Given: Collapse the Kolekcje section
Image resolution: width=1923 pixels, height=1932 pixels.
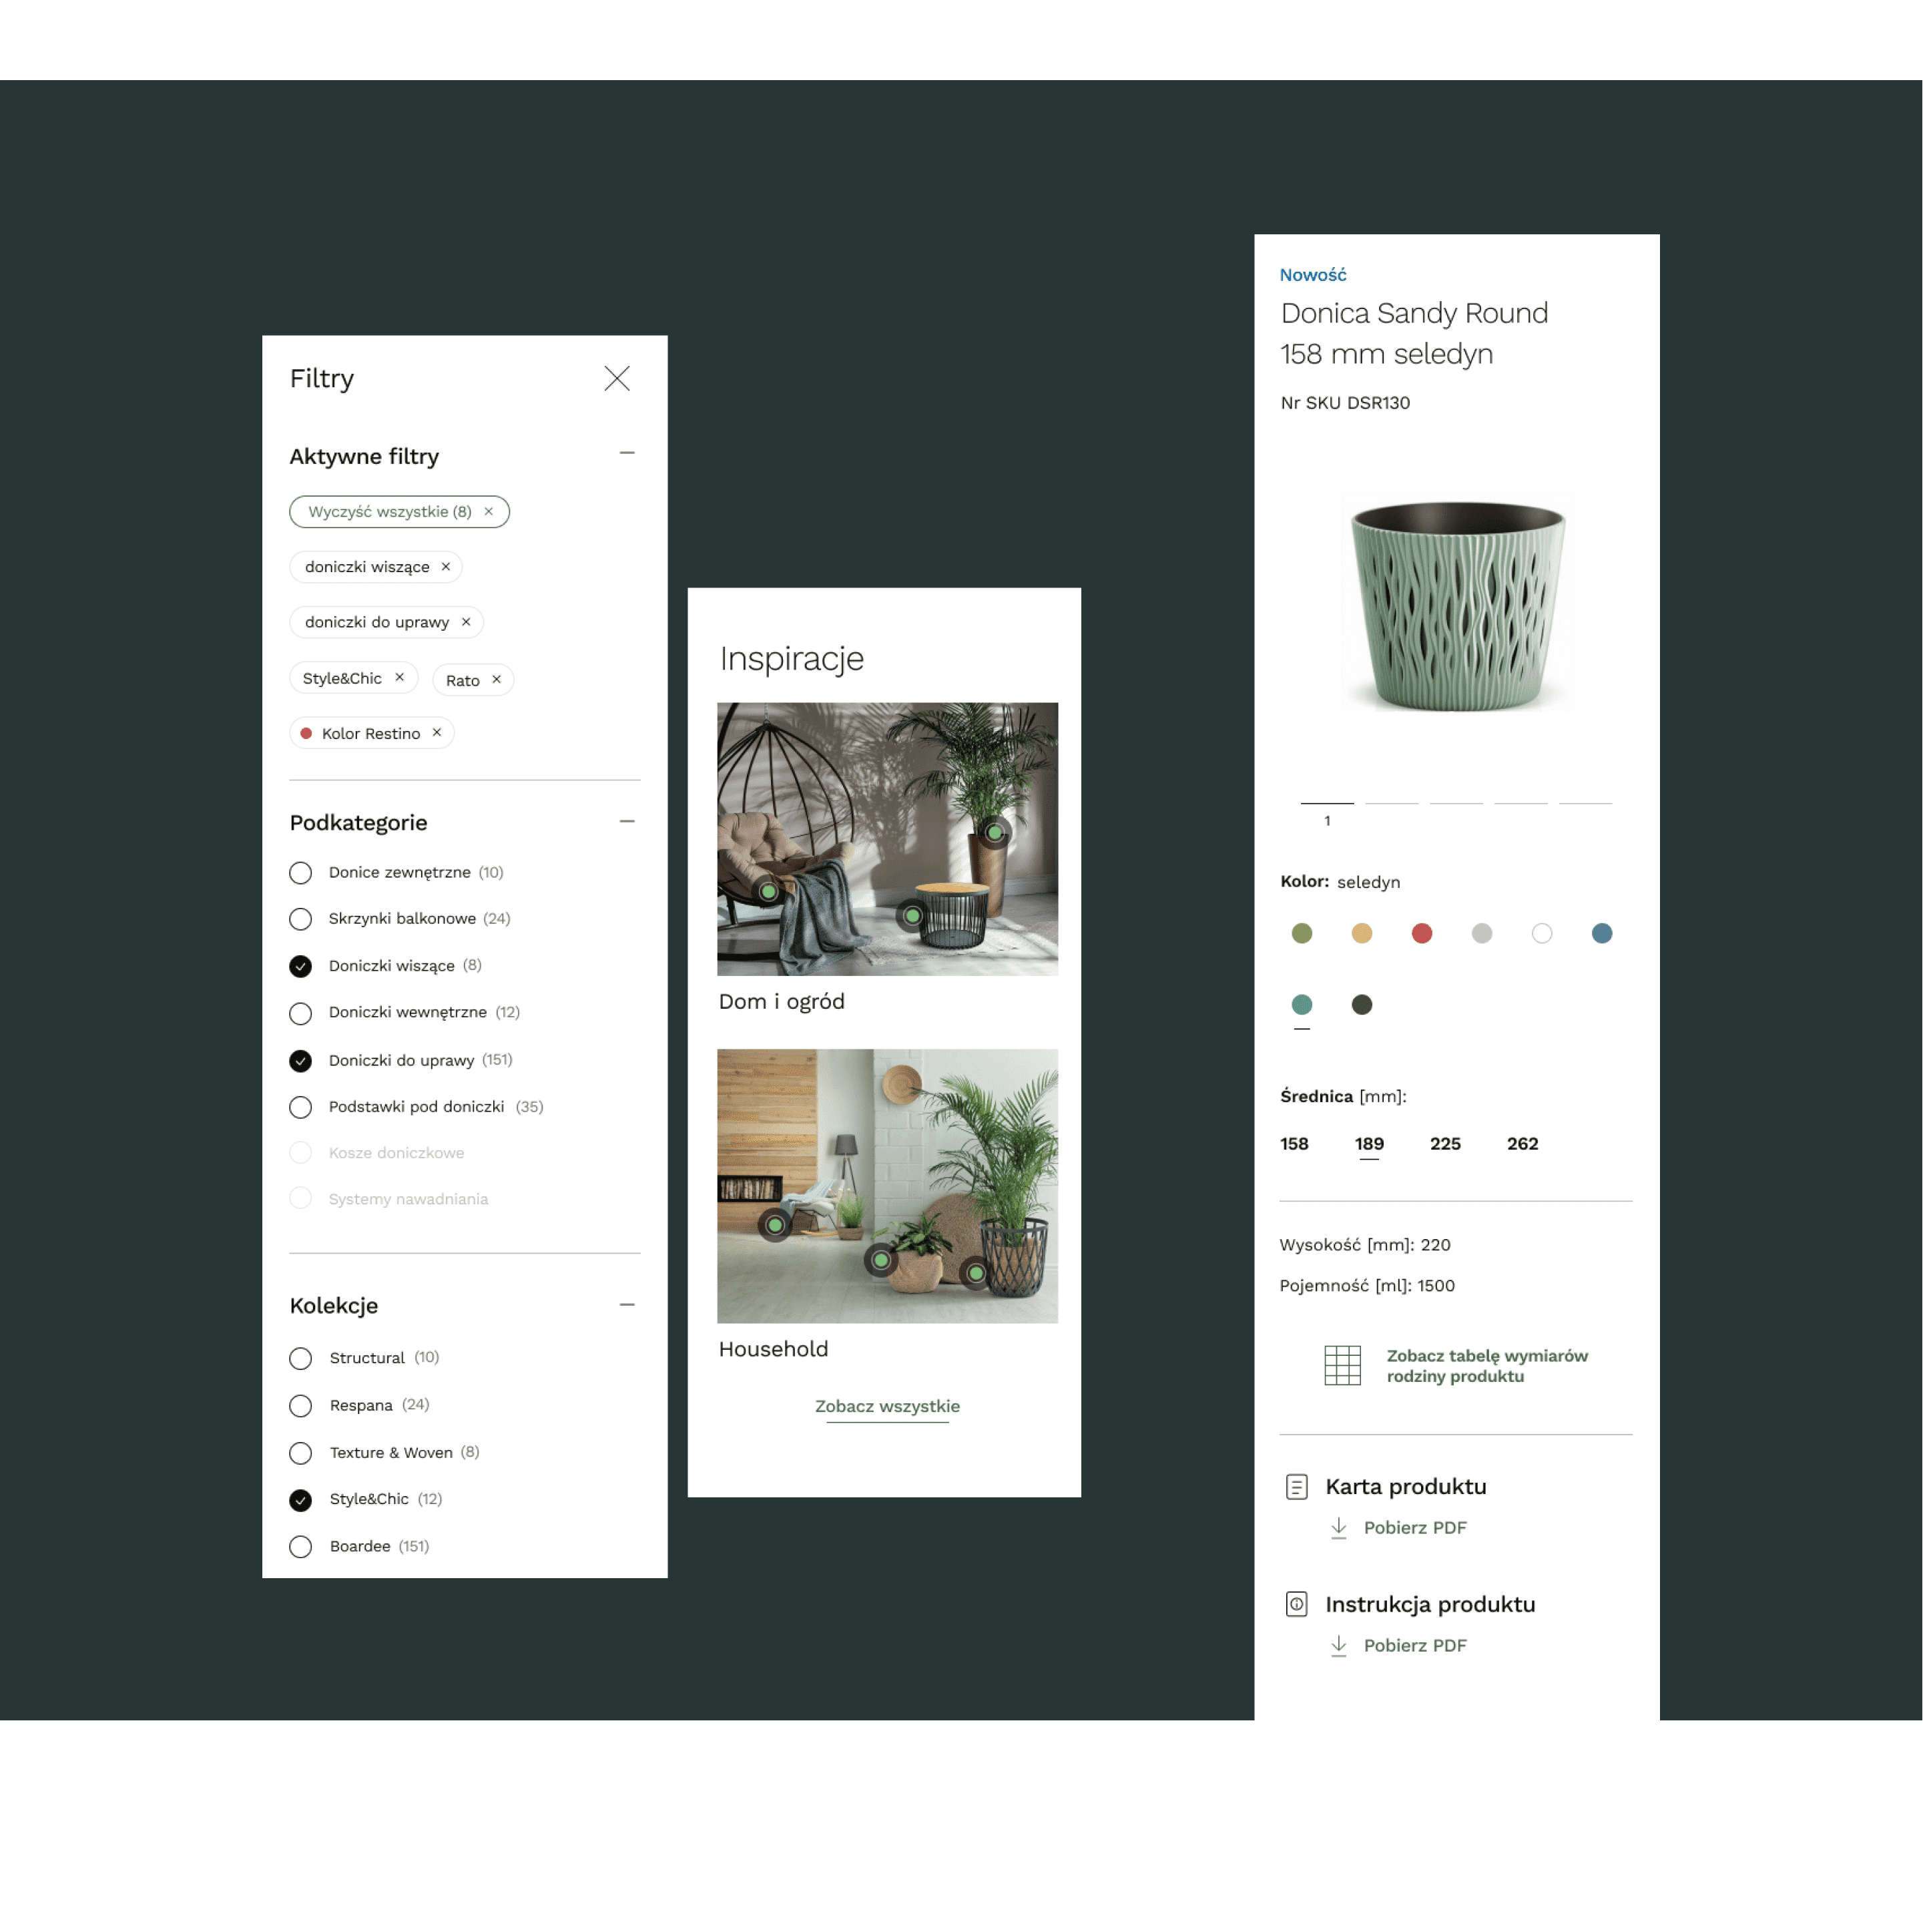Looking at the screenshot, I should [x=627, y=1305].
